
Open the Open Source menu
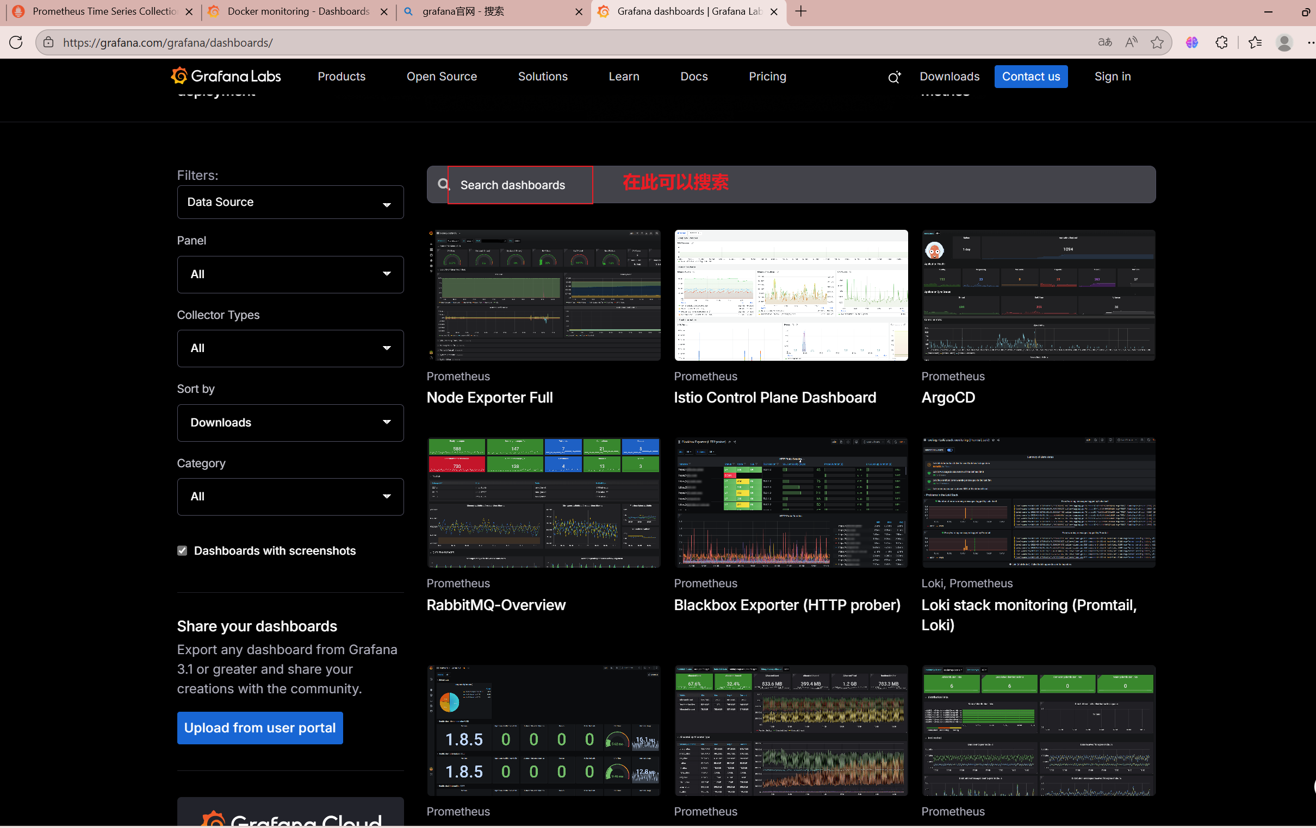pos(442,77)
